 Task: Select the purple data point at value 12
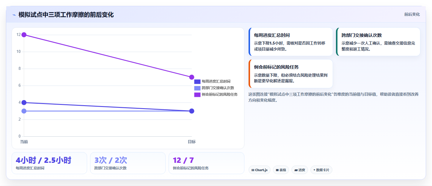[24, 35]
